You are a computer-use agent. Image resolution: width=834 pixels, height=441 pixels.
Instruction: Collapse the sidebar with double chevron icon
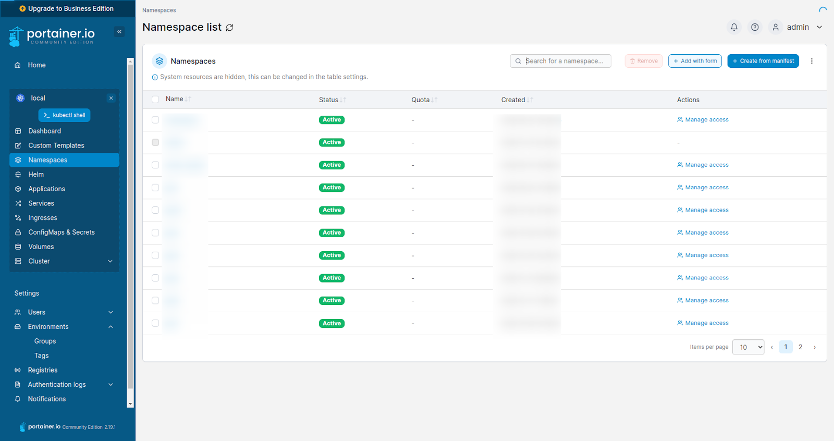click(119, 32)
